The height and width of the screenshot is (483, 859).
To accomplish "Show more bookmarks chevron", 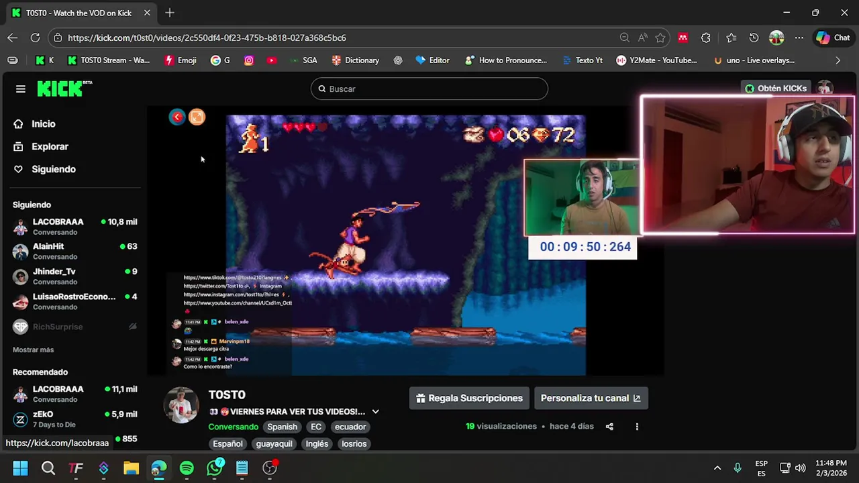I will point(838,60).
